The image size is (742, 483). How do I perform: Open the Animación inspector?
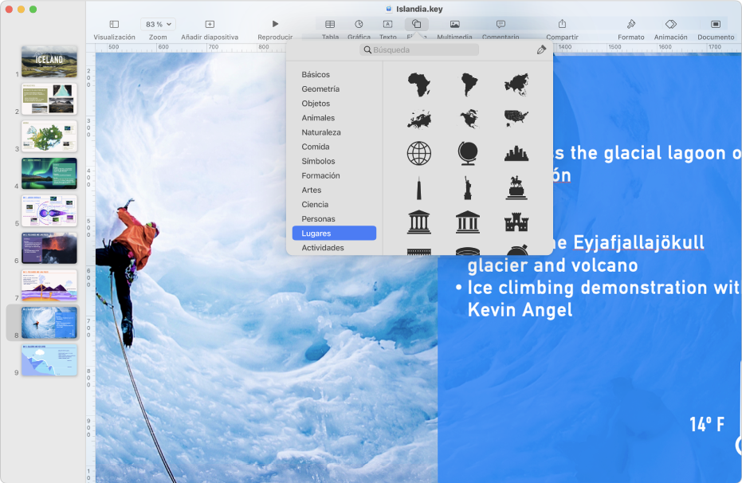coord(670,24)
